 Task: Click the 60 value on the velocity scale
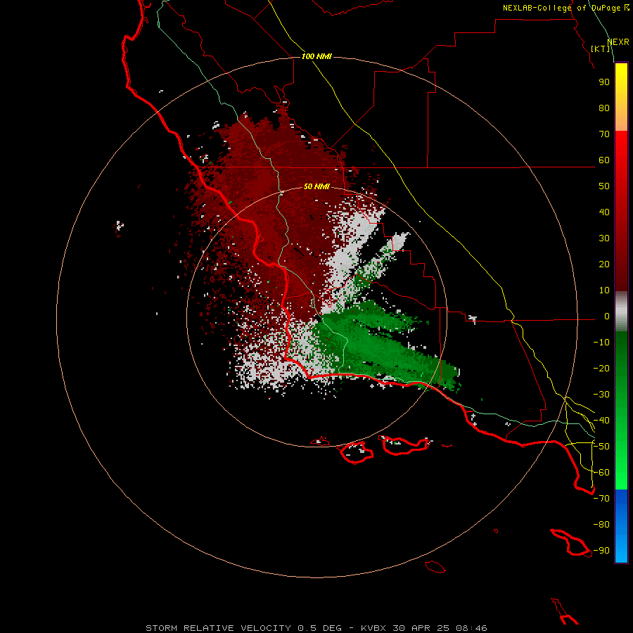click(604, 160)
